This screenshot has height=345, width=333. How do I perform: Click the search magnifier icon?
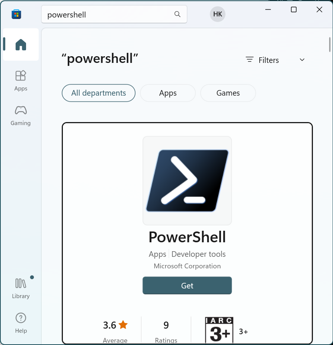pos(177,14)
